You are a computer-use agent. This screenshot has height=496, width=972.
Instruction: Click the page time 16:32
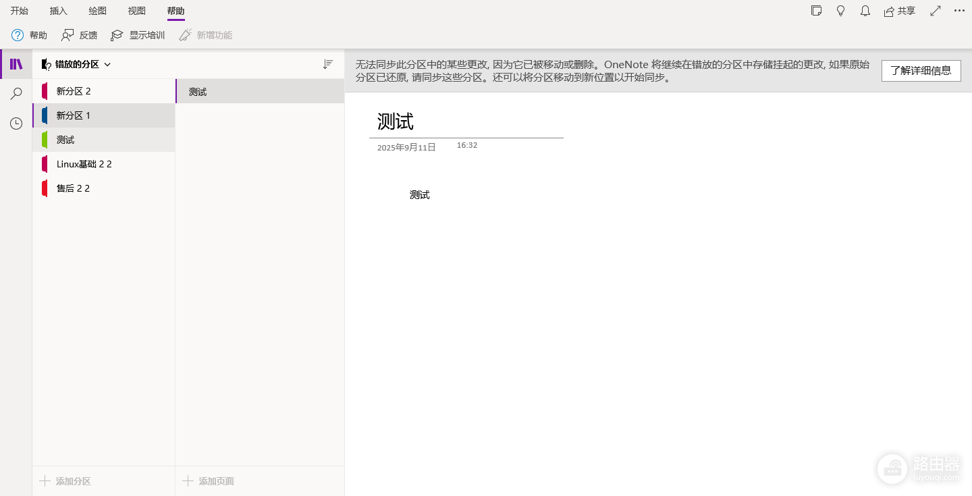pos(467,145)
